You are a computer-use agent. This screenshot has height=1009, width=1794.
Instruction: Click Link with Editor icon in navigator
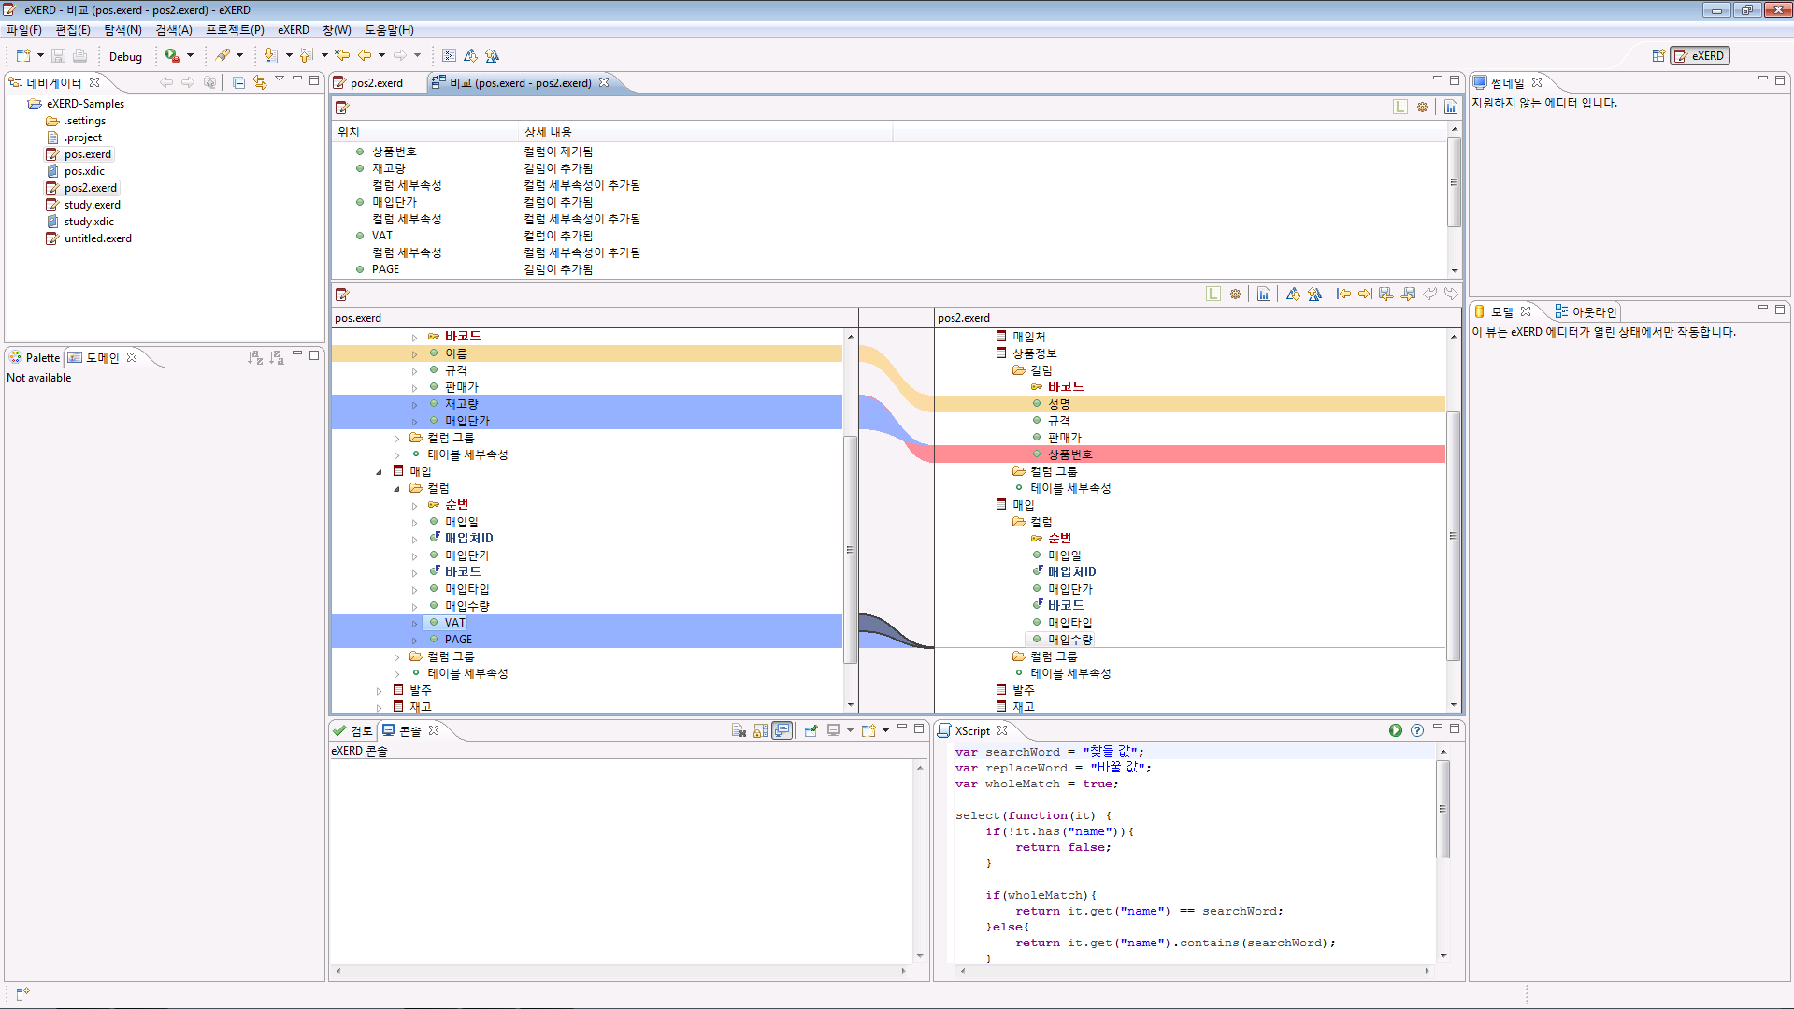[x=260, y=82]
